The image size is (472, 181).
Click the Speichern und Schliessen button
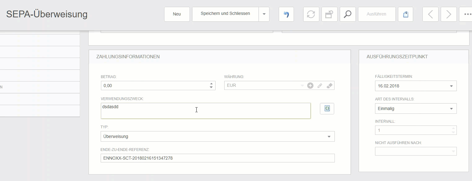225,14
